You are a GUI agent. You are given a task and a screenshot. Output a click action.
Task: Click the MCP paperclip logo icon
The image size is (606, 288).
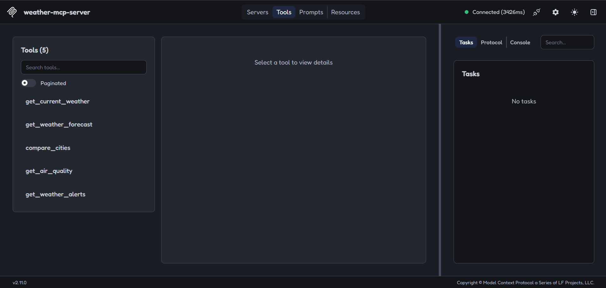click(x=12, y=12)
